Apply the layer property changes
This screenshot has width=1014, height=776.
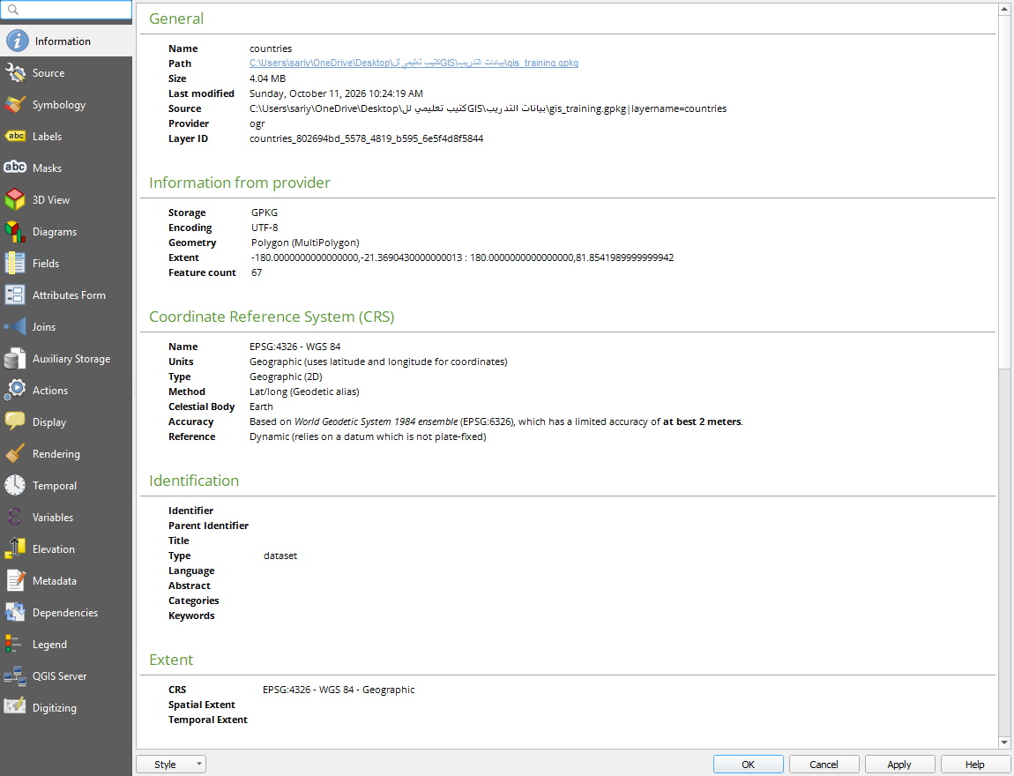coord(899,765)
